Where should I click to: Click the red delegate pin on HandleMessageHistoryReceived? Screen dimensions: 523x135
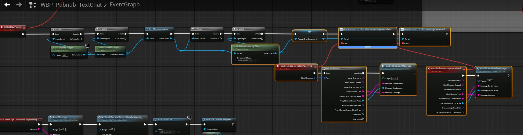[x=315, y=67]
